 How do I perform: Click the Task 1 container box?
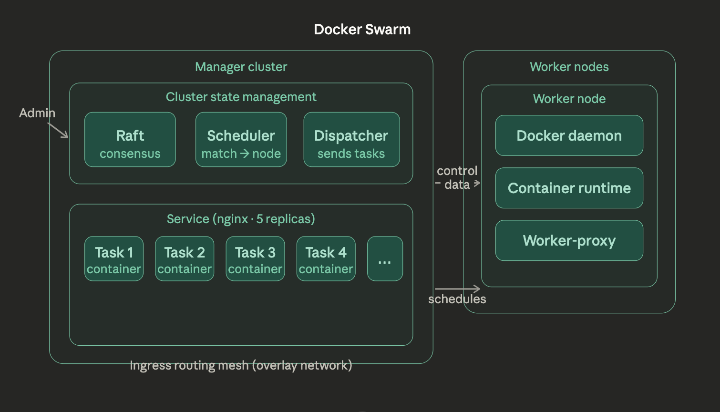(113, 258)
